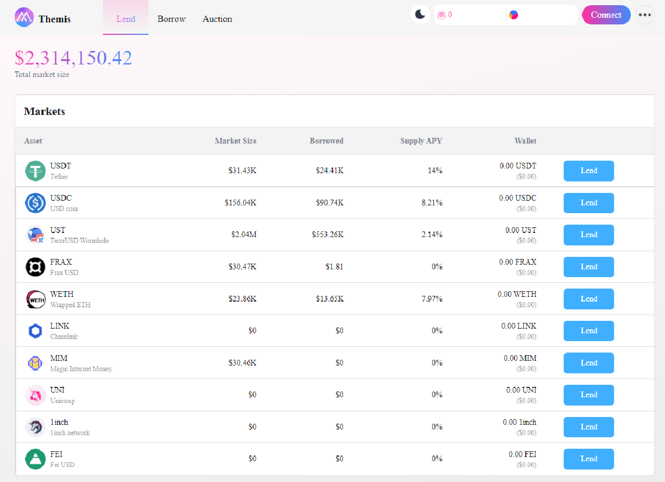Screen dimensions: 665x482
Task: Click the Borrowed column header
Action: (x=326, y=141)
